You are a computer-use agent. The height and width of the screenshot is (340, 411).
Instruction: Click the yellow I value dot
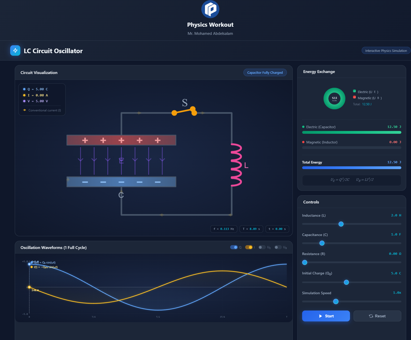tap(24, 95)
